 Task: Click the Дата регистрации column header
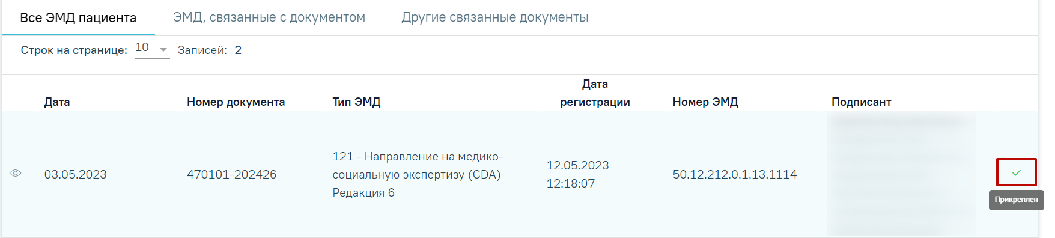(595, 93)
